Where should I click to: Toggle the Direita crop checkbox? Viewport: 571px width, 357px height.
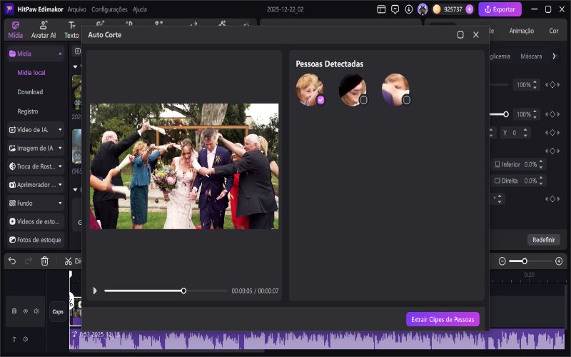497,181
